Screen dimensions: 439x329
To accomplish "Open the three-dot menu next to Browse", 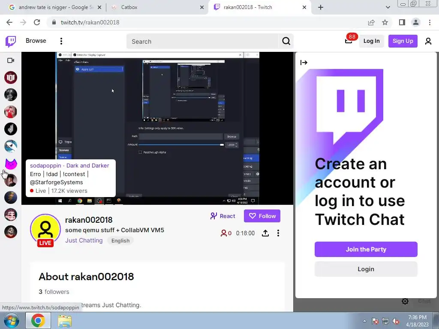I will [61, 41].
